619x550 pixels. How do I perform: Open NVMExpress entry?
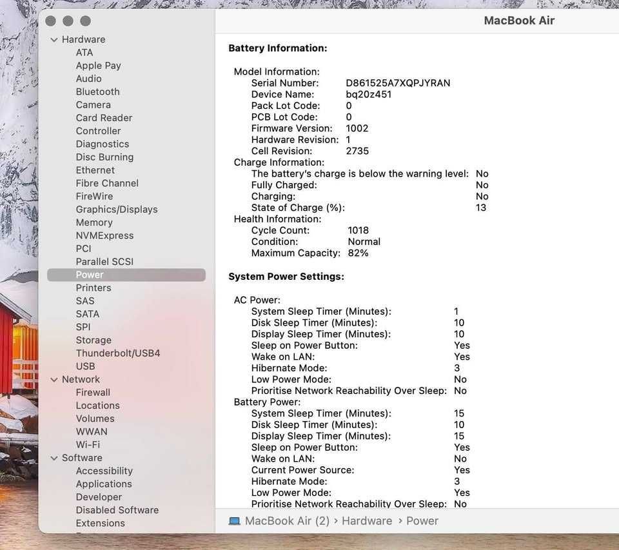click(x=104, y=235)
